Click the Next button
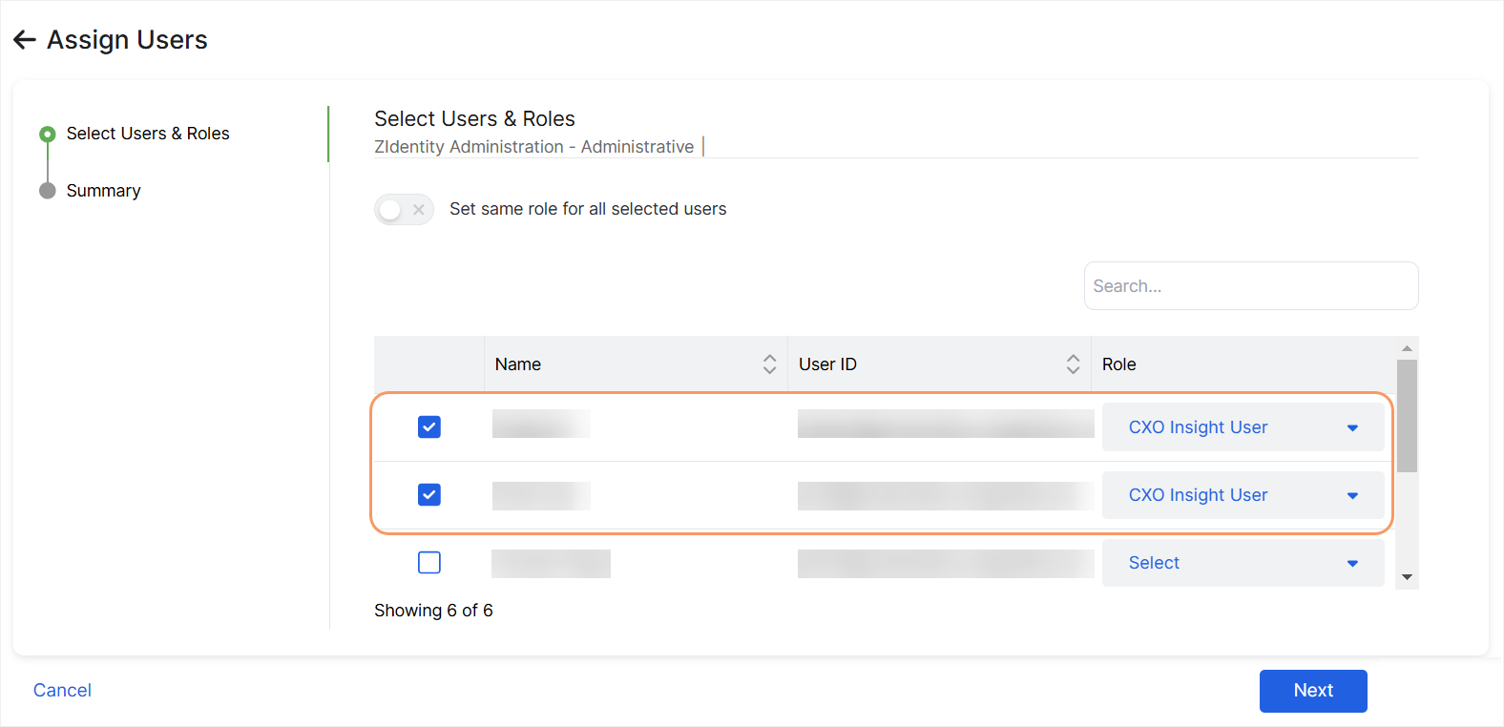Viewport: 1504px width, 727px height. pos(1313,691)
